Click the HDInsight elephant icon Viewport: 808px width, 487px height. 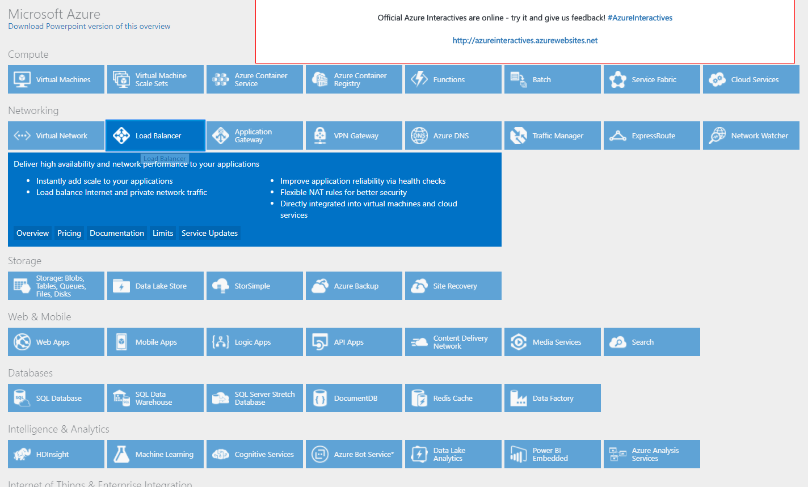click(22, 454)
